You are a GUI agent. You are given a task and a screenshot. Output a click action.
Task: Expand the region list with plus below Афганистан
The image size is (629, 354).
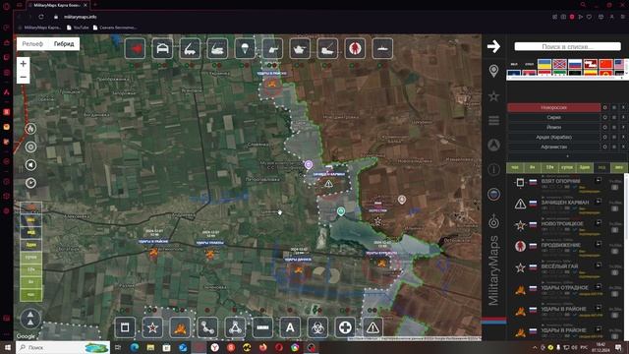[x=567, y=155]
